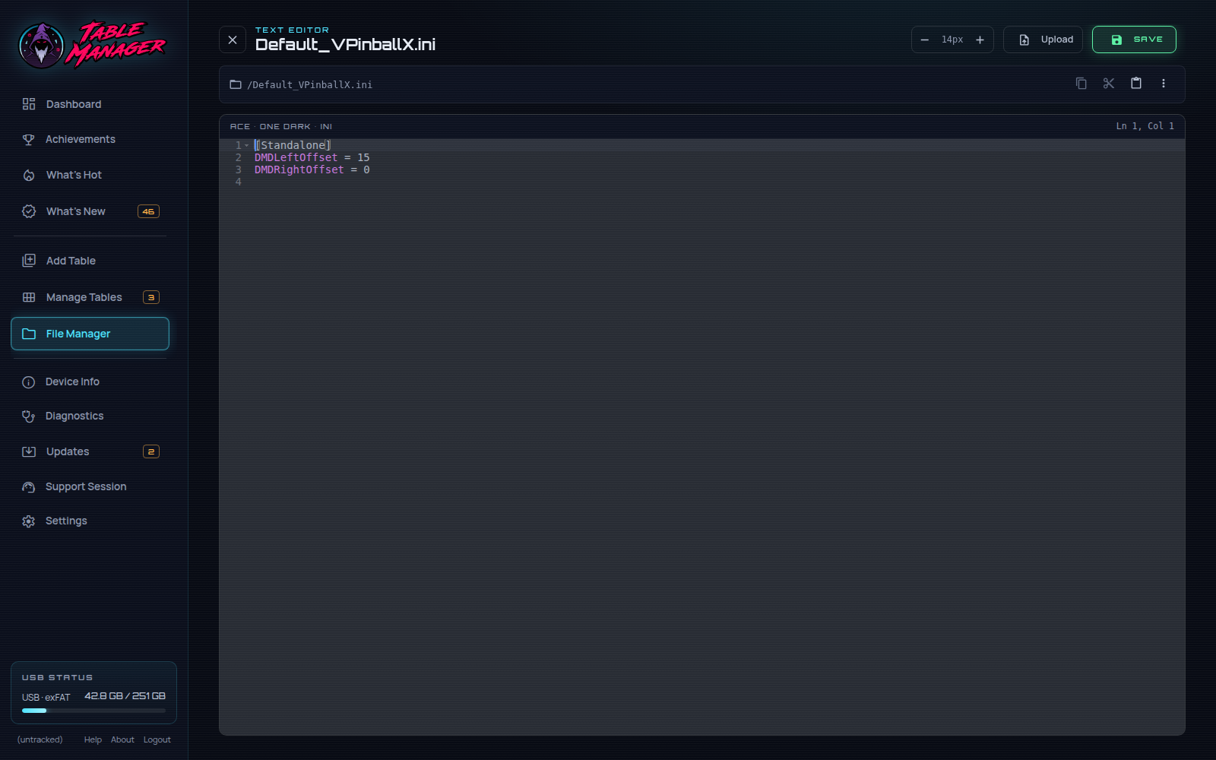Click the Ln 1, Col 1 status indicator
The image size is (1216, 760).
pyautogui.click(x=1145, y=126)
